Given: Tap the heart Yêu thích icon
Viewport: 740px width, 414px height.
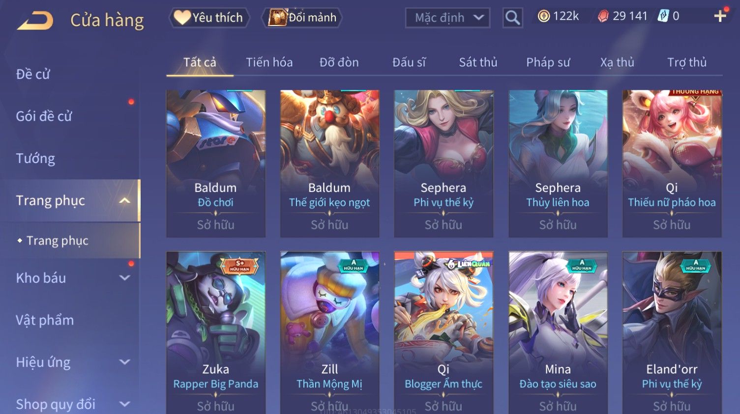Looking at the screenshot, I should (x=182, y=18).
